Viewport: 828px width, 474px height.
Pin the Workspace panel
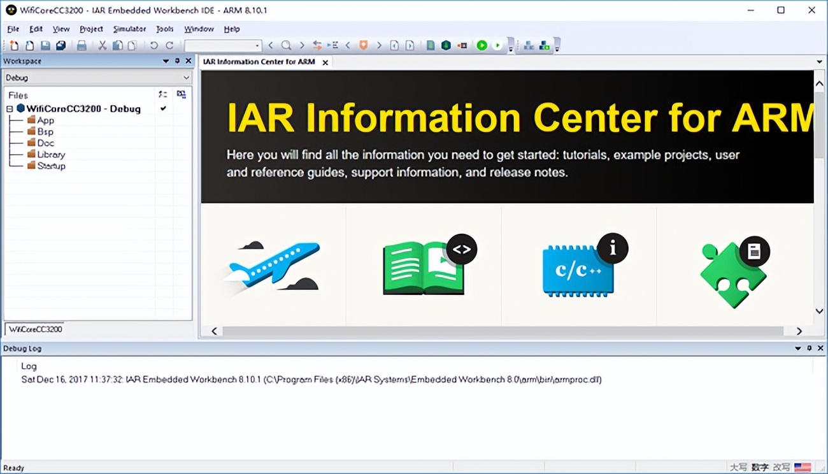pos(177,61)
